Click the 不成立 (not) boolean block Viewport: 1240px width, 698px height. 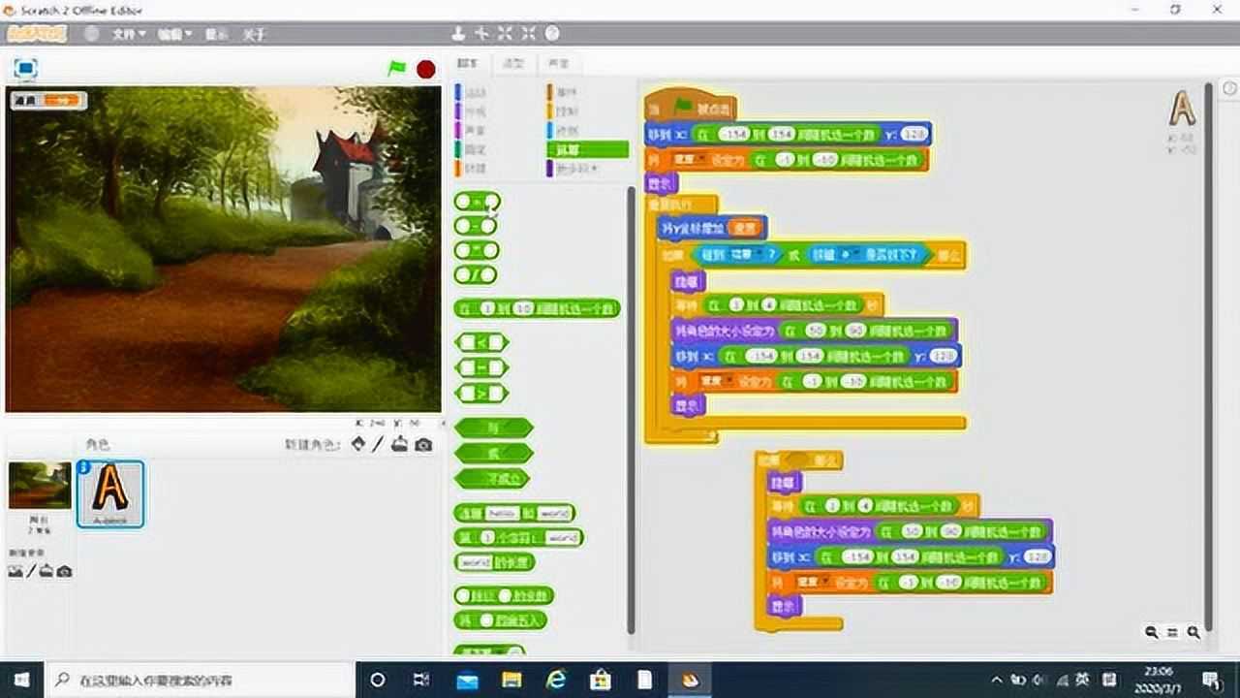click(492, 479)
